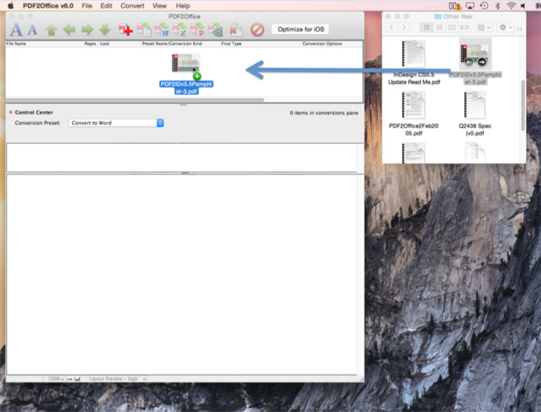Open the Apple menu
The image size is (541, 412).
click(10, 6)
